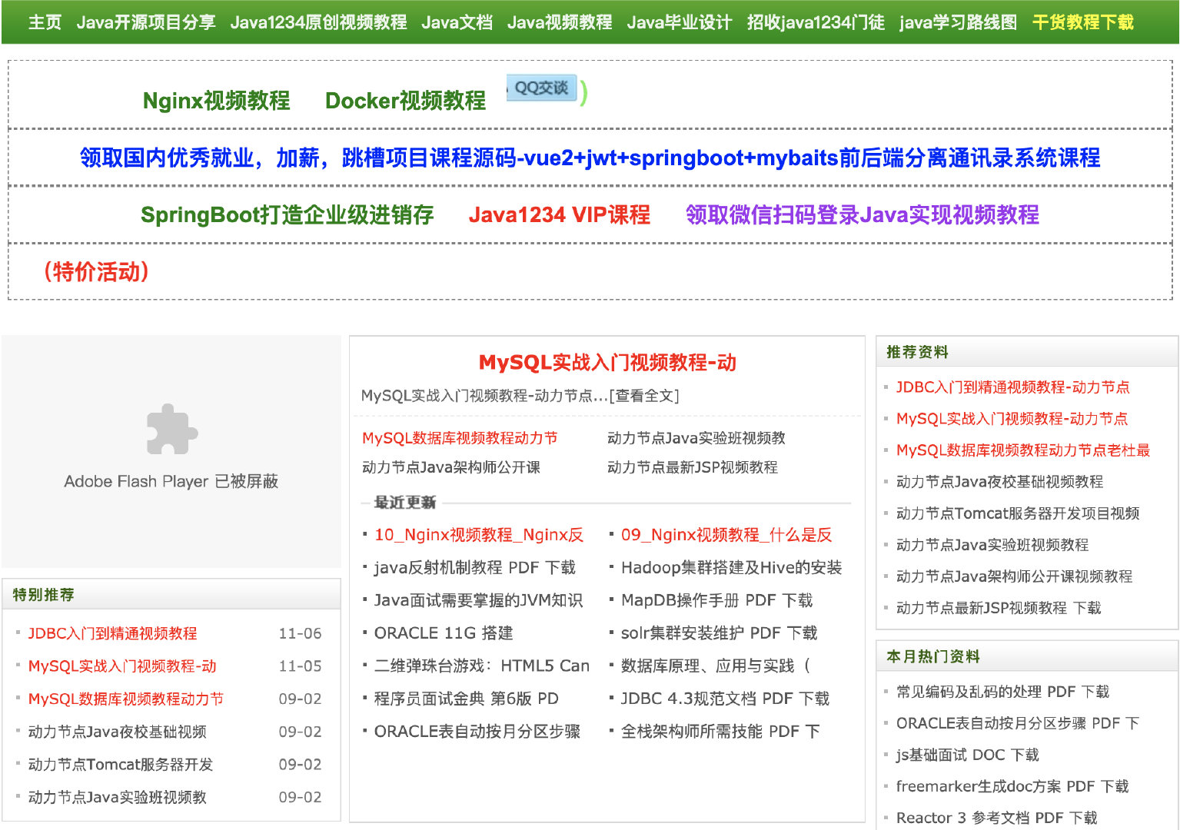Open 动力节点Java实验班视频教 in the center panel
The width and height of the screenshot is (1180, 830).
(x=696, y=438)
